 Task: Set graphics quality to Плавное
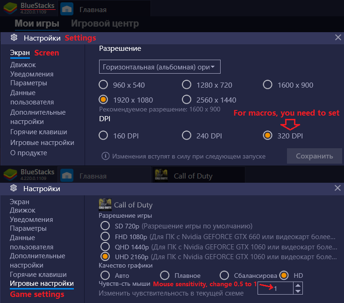click(x=165, y=275)
